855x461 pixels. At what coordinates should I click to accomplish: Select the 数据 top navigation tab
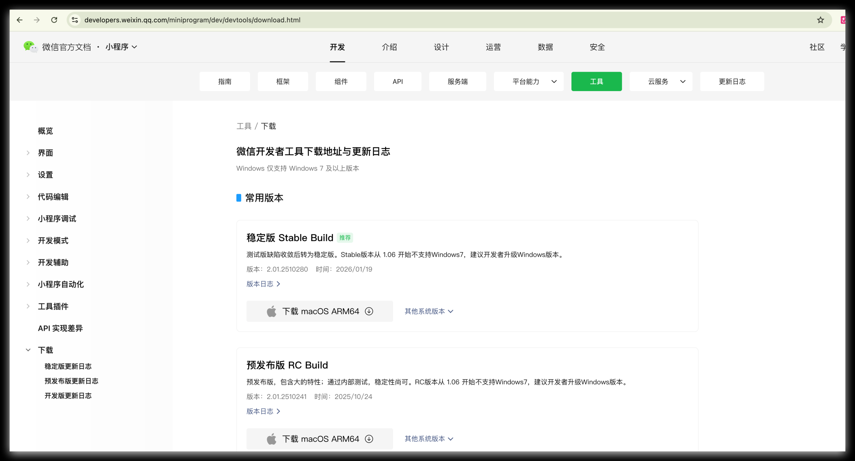coord(545,47)
